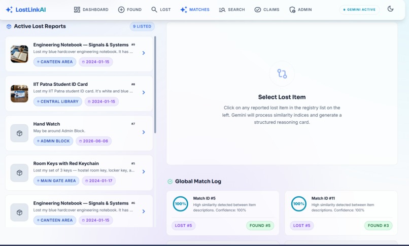This screenshot has width=409, height=246.
Task: Open the Search tab
Action: coord(232,10)
